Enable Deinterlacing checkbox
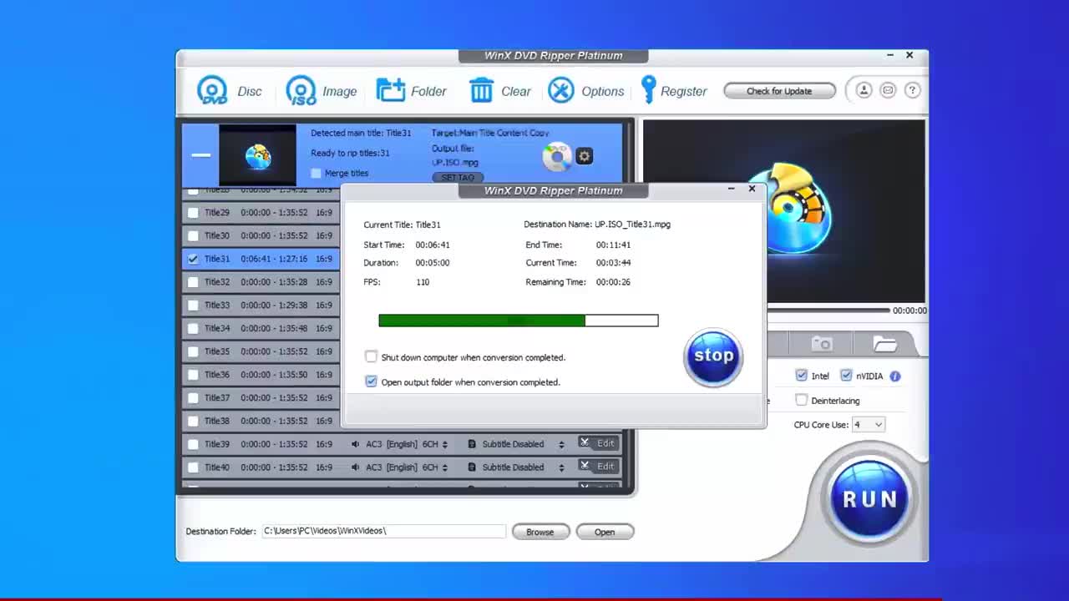1069x601 pixels. click(802, 400)
